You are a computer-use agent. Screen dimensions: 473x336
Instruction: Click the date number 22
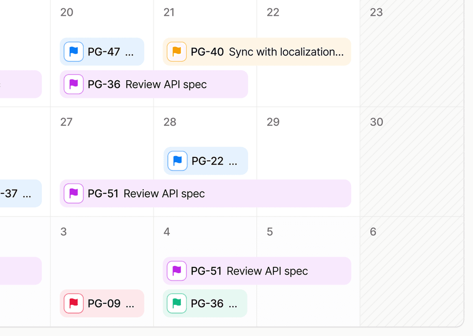[x=273, y=12]
